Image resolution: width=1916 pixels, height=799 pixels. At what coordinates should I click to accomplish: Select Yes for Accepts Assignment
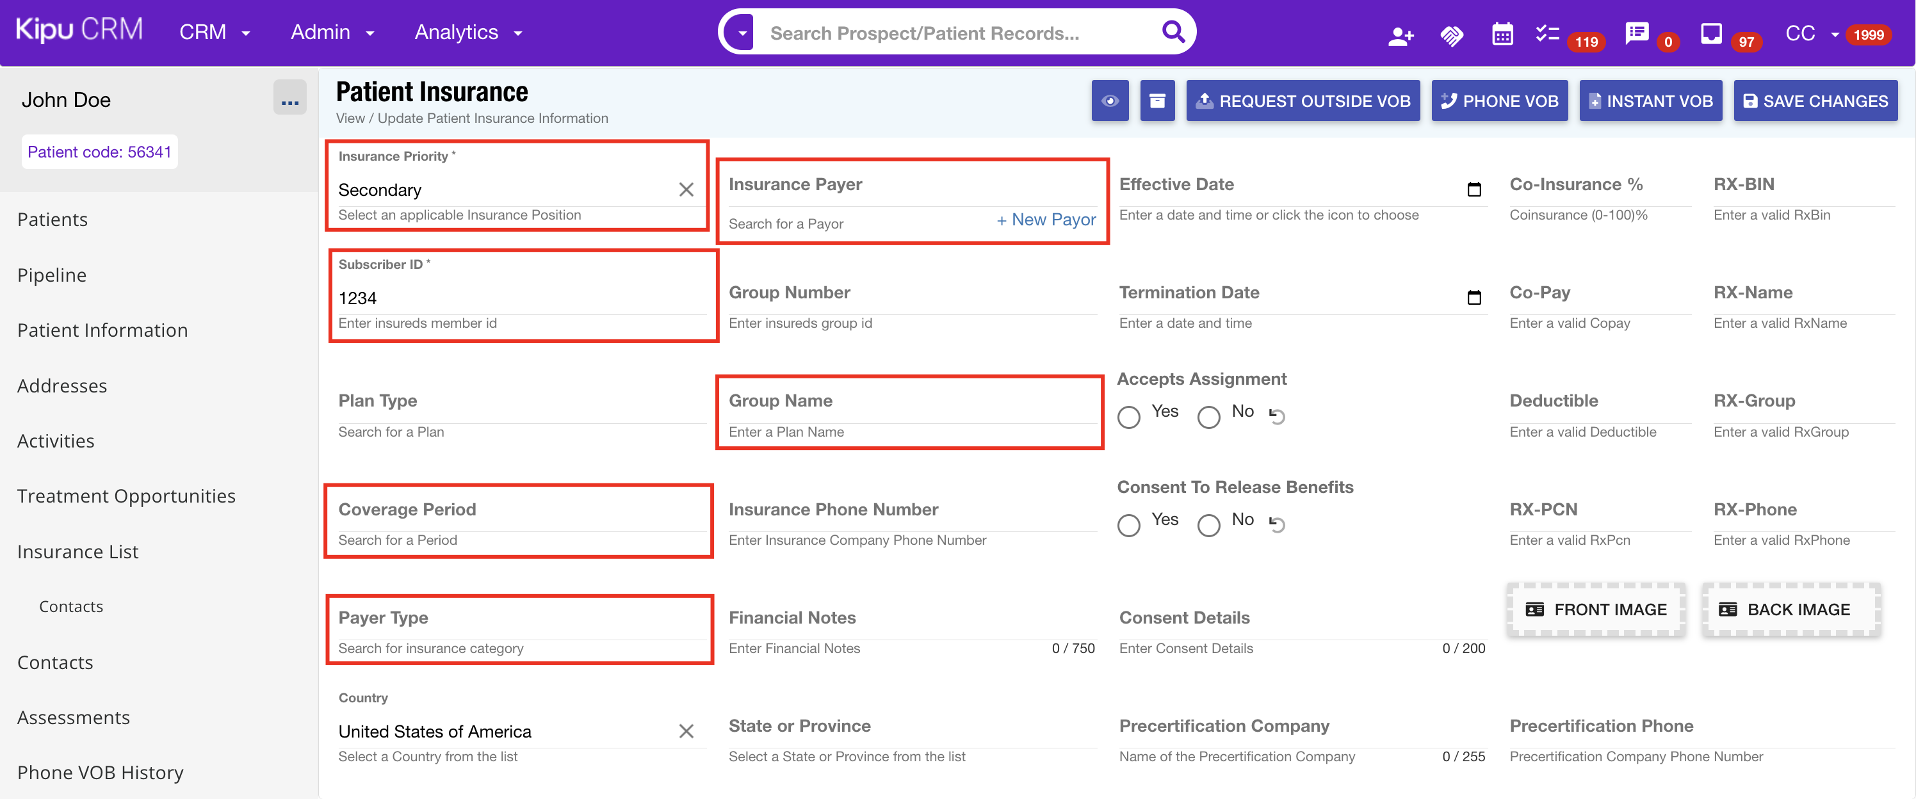point(1128,417)
